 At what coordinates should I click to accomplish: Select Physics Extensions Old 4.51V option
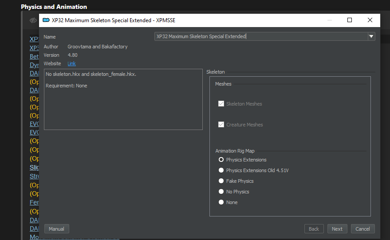click(x=221, y=170)
